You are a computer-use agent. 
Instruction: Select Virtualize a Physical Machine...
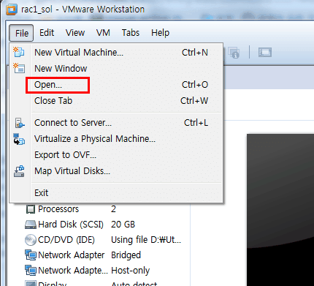(116, 139)
